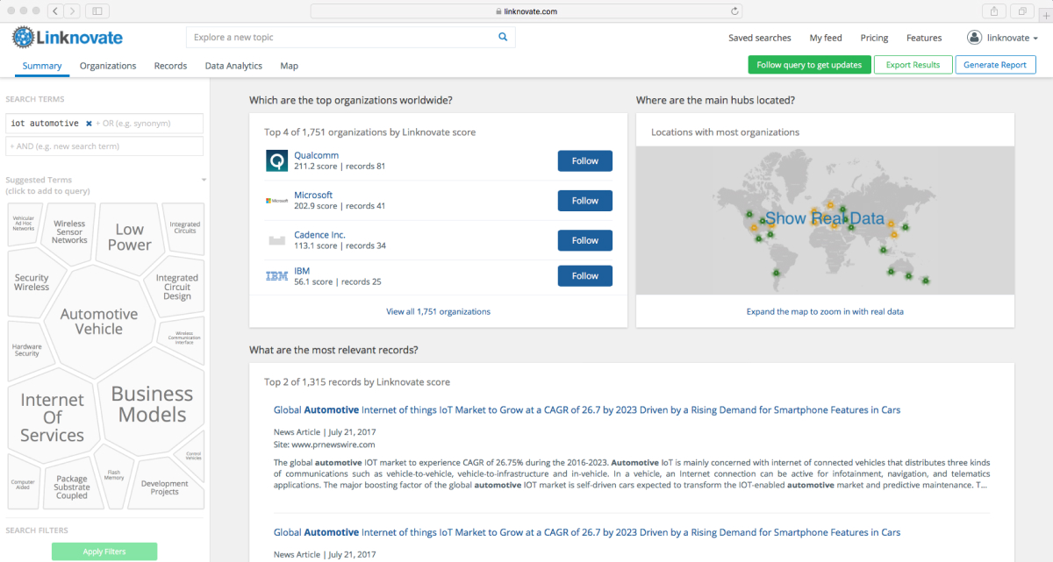
Task: Follow the Cadence Inc. organization
Action: (x=584, y=240)
